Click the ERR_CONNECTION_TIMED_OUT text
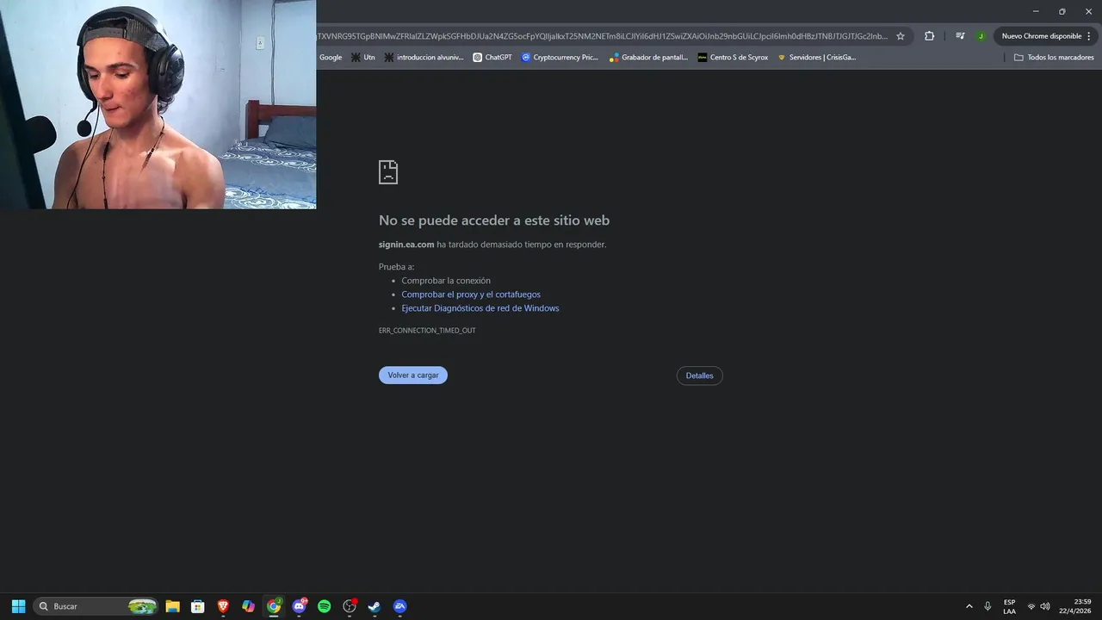1102x620 pixels. tap(427, 331)
